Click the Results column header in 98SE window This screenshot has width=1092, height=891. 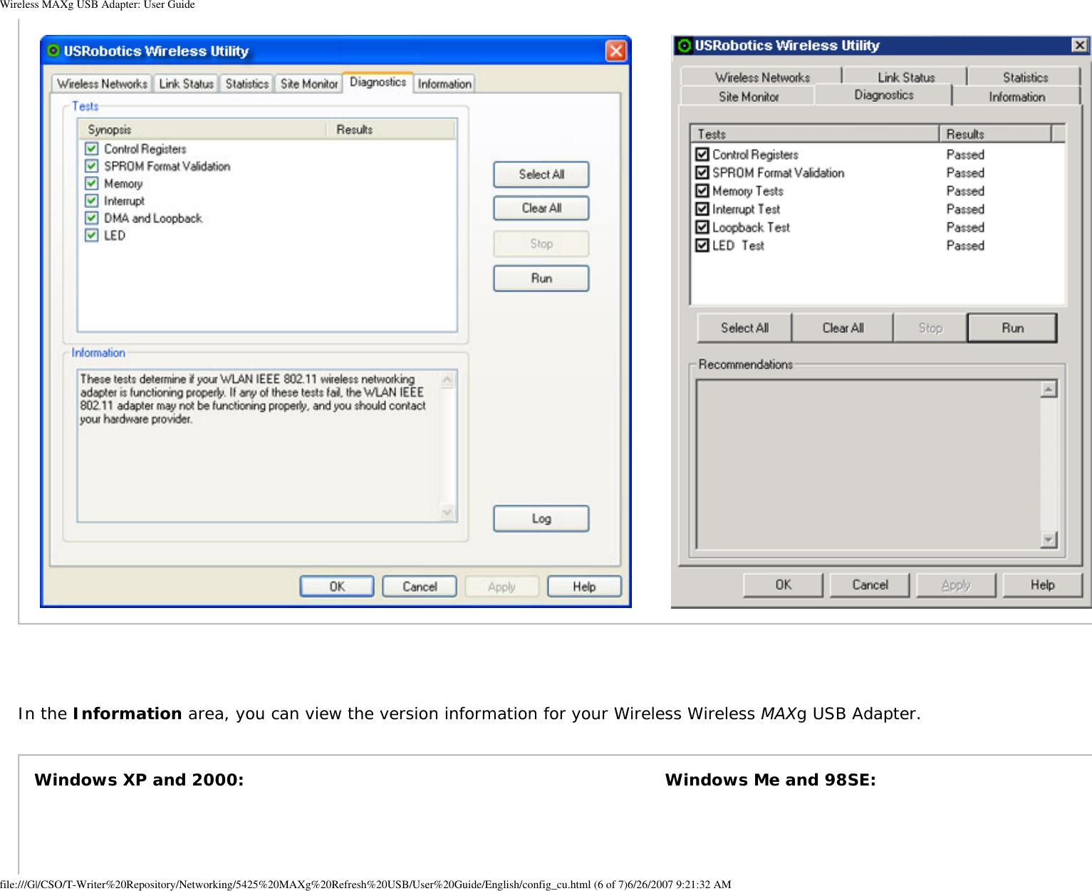point(995,134)
